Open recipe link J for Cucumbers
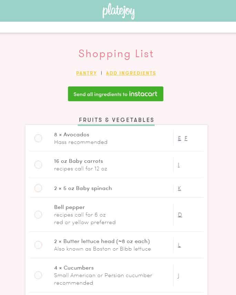Screen dimensions: 236x295 pos(178,276)
